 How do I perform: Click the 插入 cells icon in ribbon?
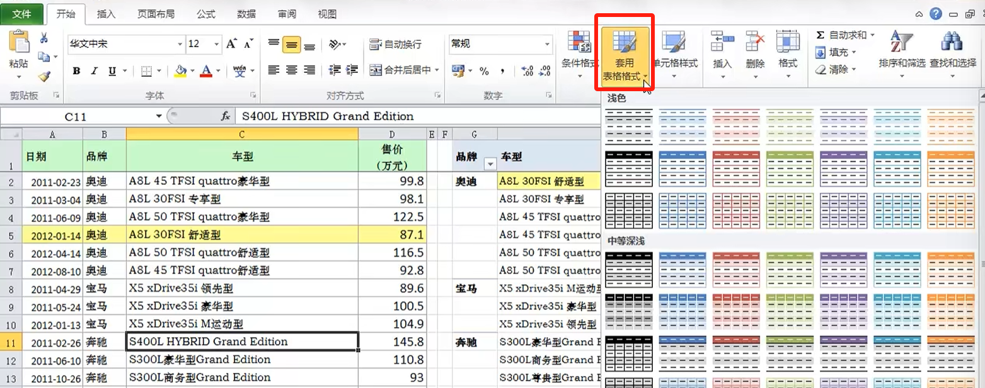pyautogui.click(x=722, y=53)
